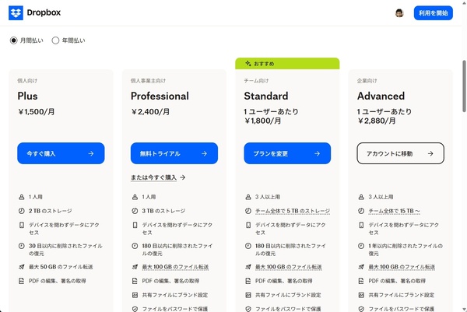Click the person icon beside Plus 1人用

(x=22, y=197)
